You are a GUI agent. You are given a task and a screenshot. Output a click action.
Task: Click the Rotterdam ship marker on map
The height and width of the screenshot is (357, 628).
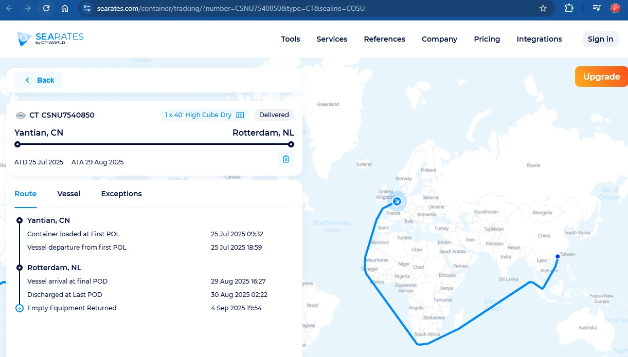397,201
